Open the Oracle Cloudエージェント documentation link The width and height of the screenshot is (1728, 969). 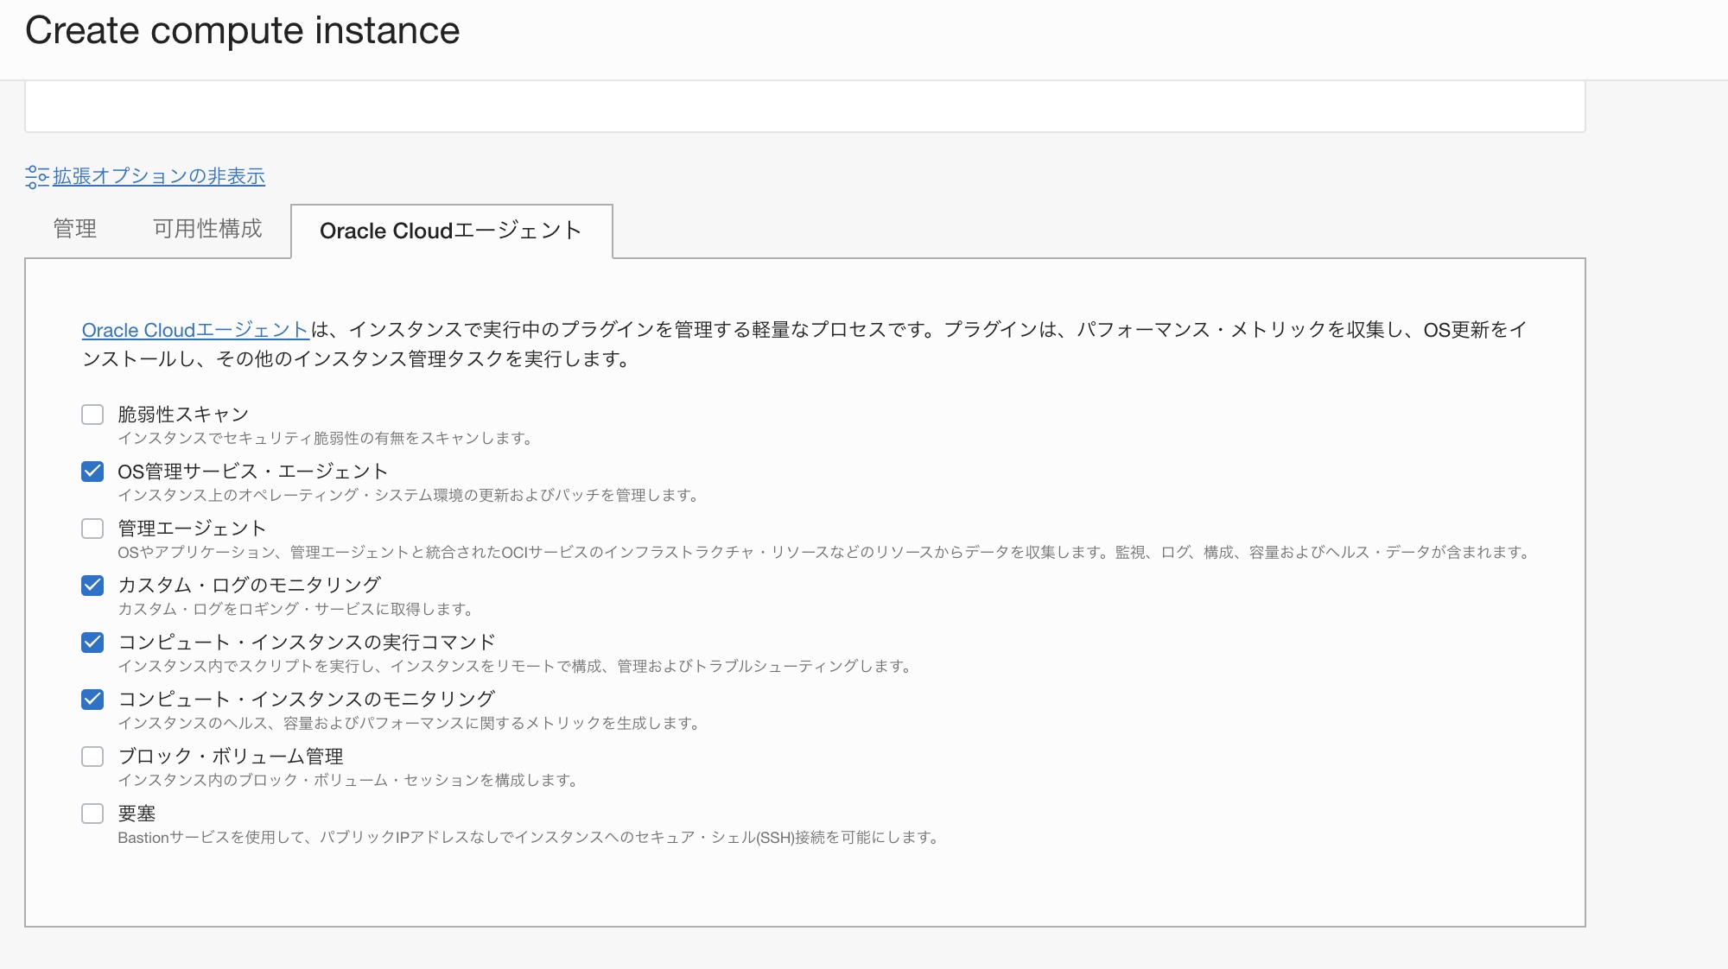point(195,330)
